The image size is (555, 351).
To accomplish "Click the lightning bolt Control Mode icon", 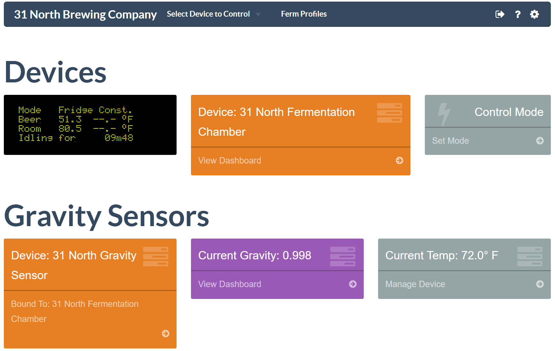I will (x=444, y=114).
